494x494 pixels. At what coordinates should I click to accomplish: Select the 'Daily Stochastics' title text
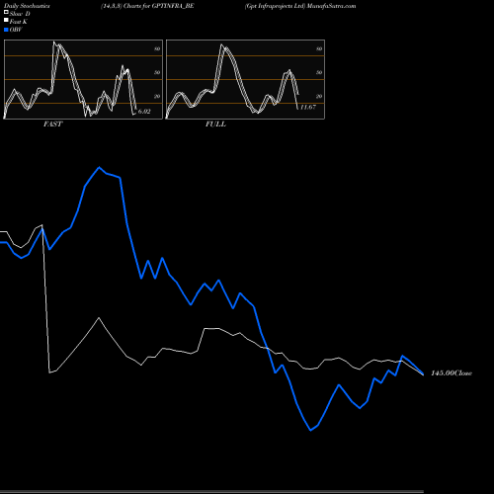(x=27, y=6)
